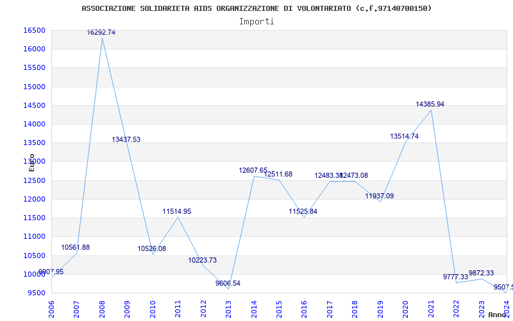
Task: Click the 10223.73 data label
Action: (202, 260)
